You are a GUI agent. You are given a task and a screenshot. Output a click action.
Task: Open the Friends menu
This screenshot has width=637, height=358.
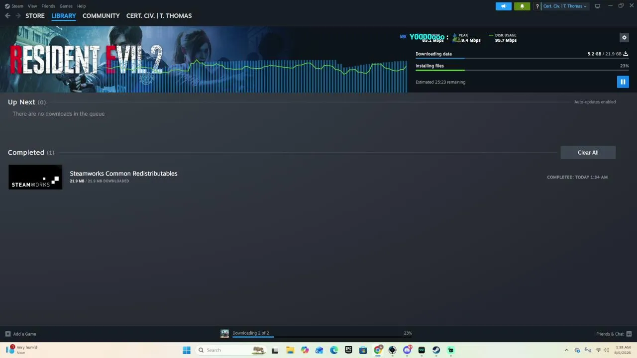48,6
